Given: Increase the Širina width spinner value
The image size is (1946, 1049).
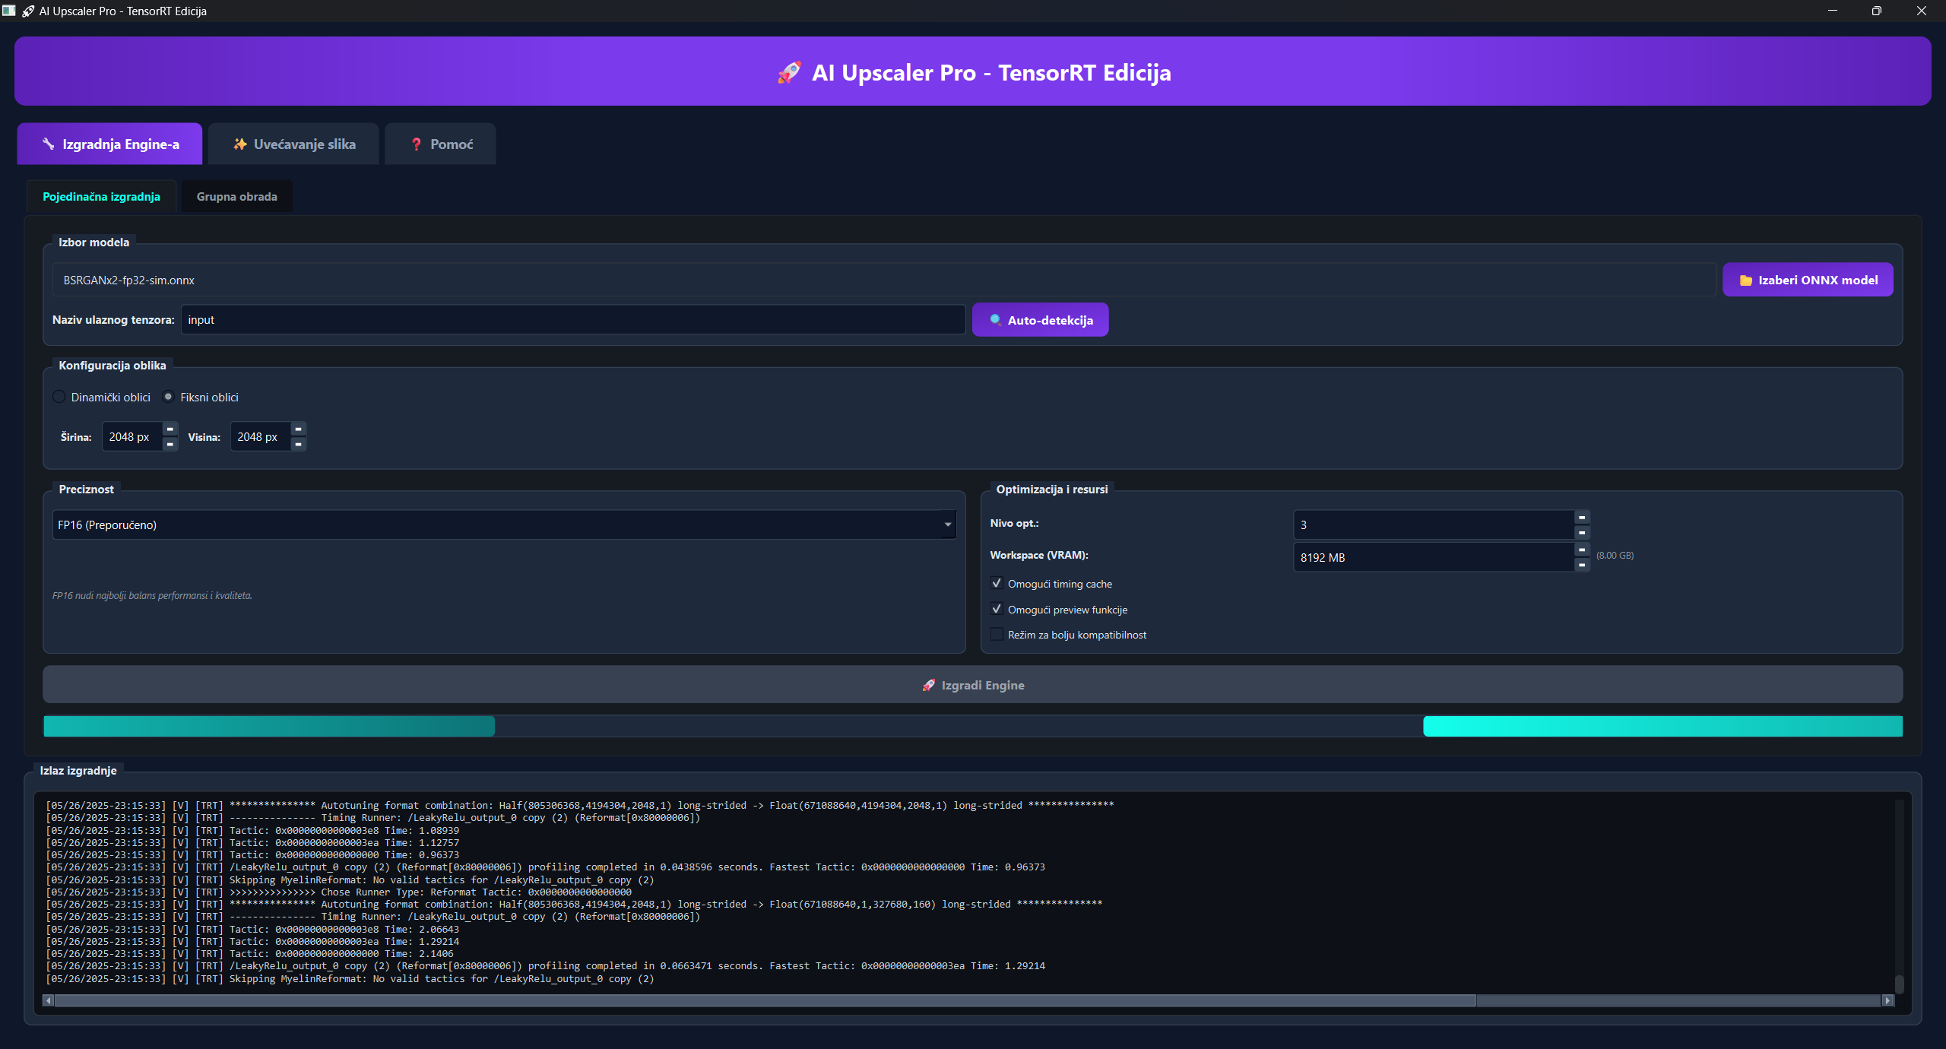Looking at the screenshot, I should [x=170, y=429].
